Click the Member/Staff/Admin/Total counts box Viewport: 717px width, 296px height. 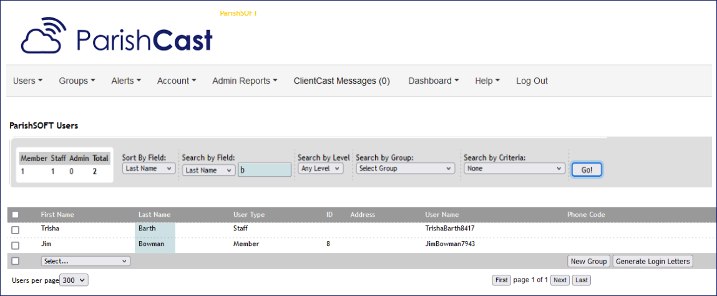coord(64,165)
